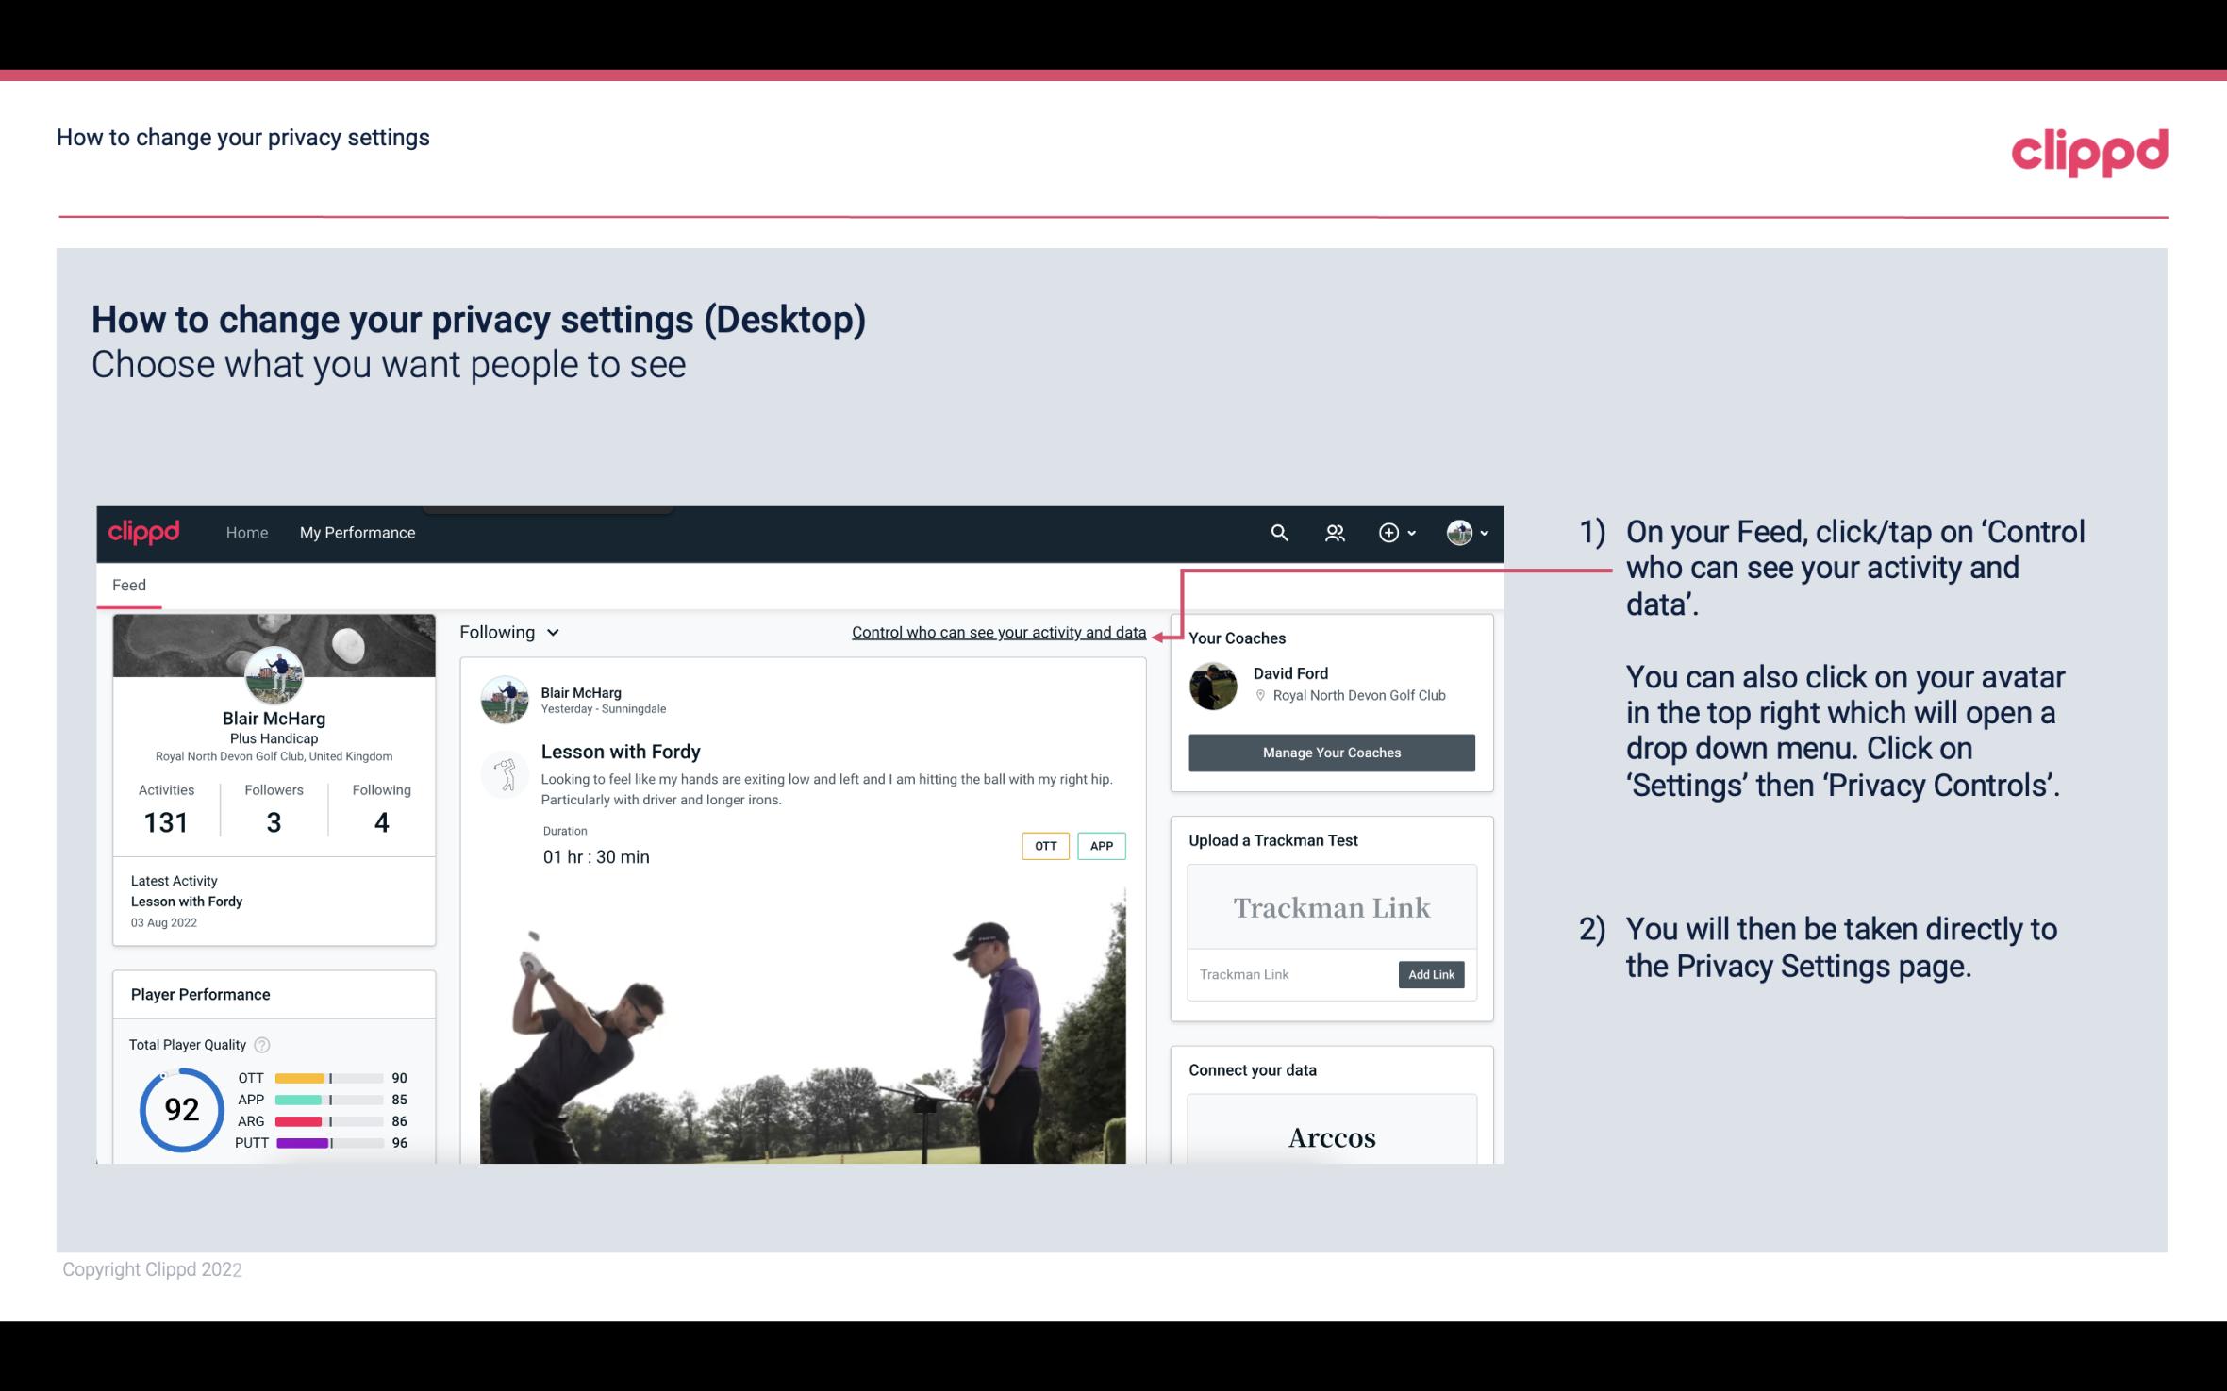Click the 'Manage Your Coaches' button
The image size is (2227, 1391).
click(1332, 752)
